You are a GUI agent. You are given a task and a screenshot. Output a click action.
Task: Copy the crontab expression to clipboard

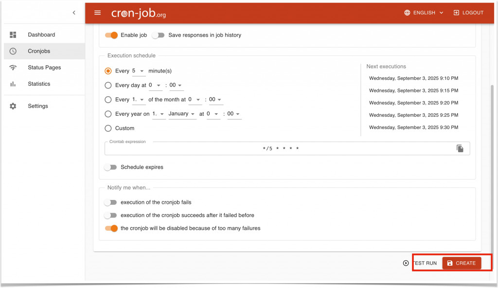(460, 148)
